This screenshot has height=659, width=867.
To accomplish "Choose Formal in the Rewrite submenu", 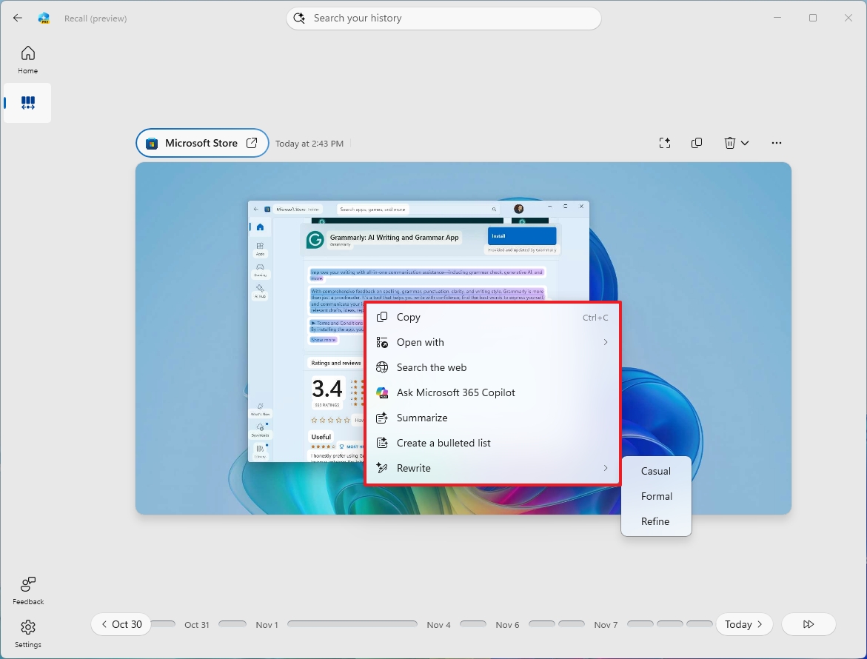I will [x=656, y=496].
